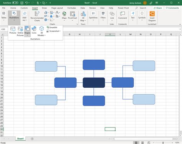Click the Touch/Mouse mode icon

(x=38, y=3)
